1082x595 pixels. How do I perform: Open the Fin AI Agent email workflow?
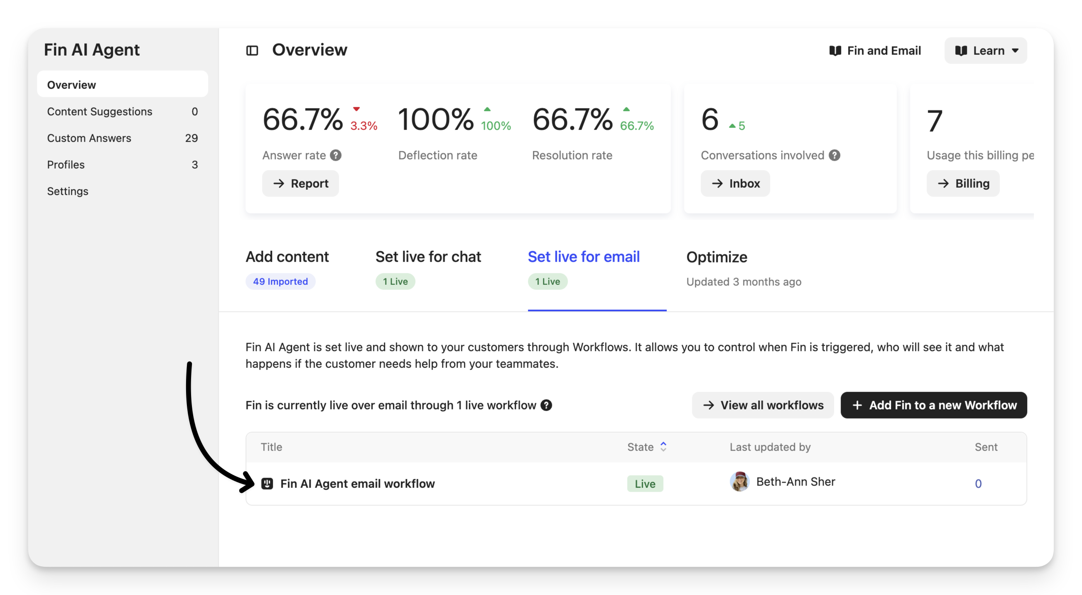click(358, 484)
